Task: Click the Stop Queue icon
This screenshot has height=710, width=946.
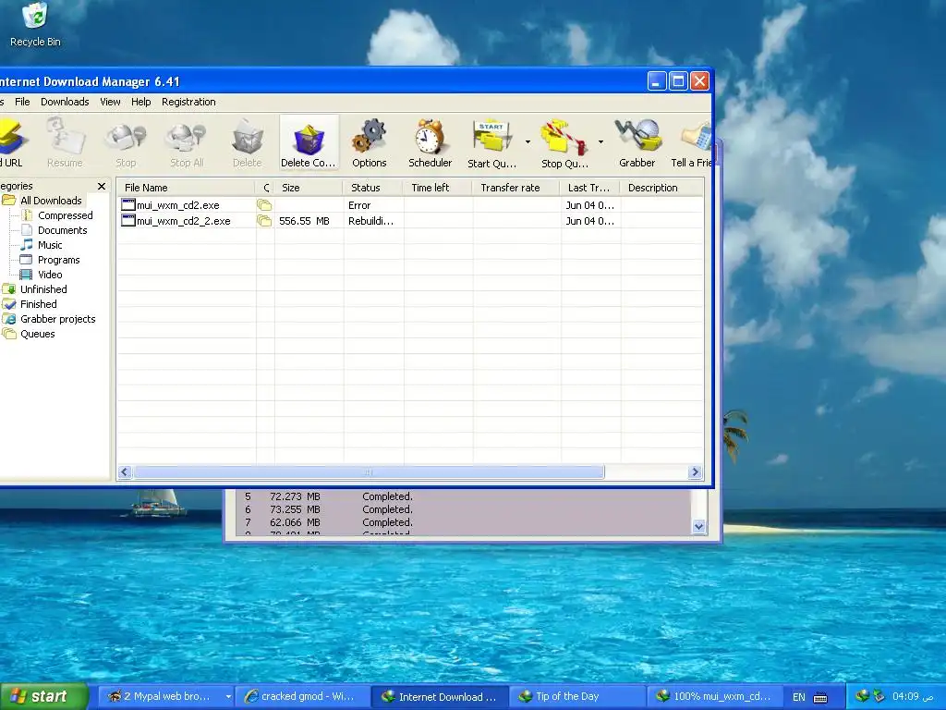Action: pos(564,142)
